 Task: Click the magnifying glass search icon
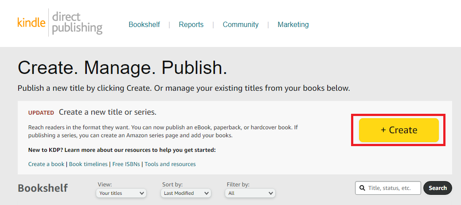click(362, 188)
